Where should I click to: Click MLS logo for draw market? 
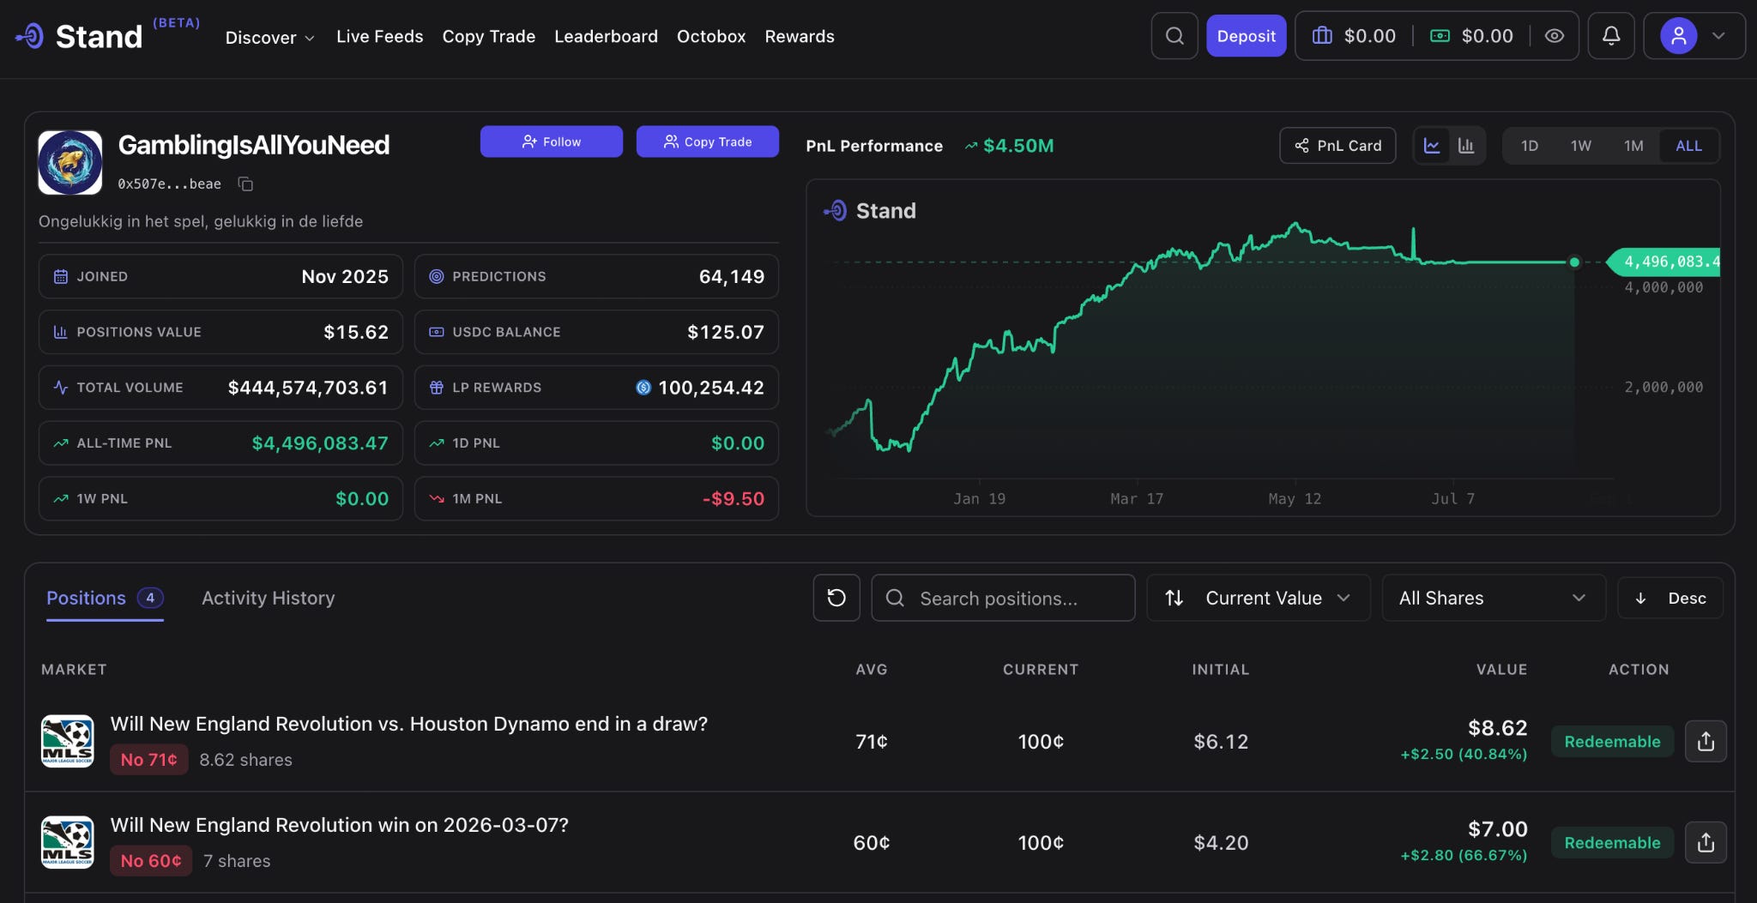68,742
